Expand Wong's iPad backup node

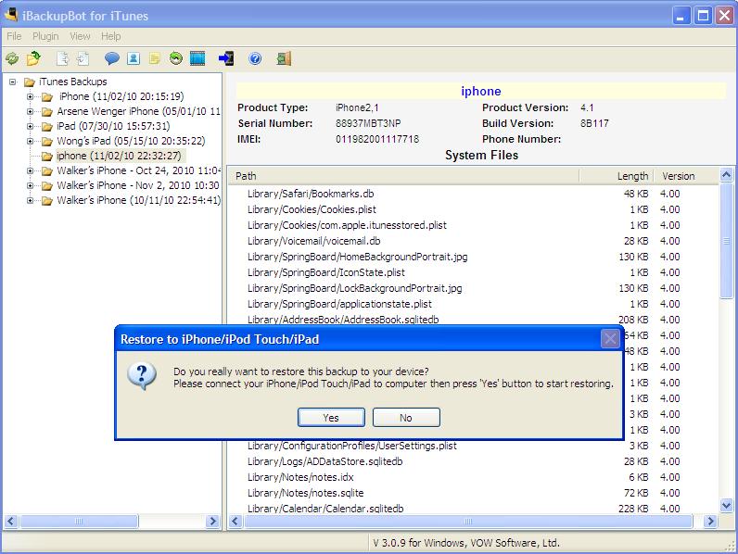(30, 141)
